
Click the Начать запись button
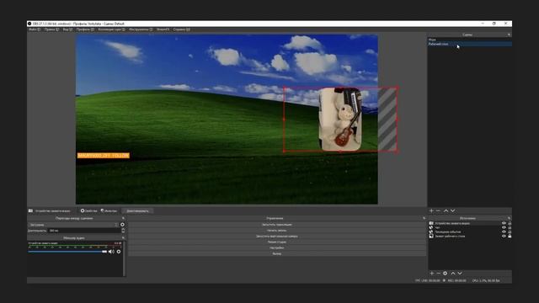click(277, 231)
